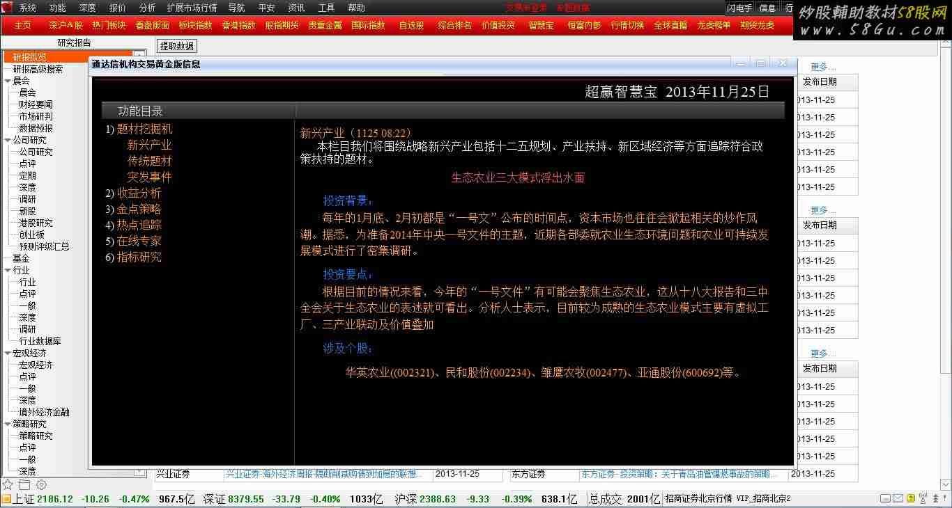Select 财经要闻 in the left tree

(36, 104)
